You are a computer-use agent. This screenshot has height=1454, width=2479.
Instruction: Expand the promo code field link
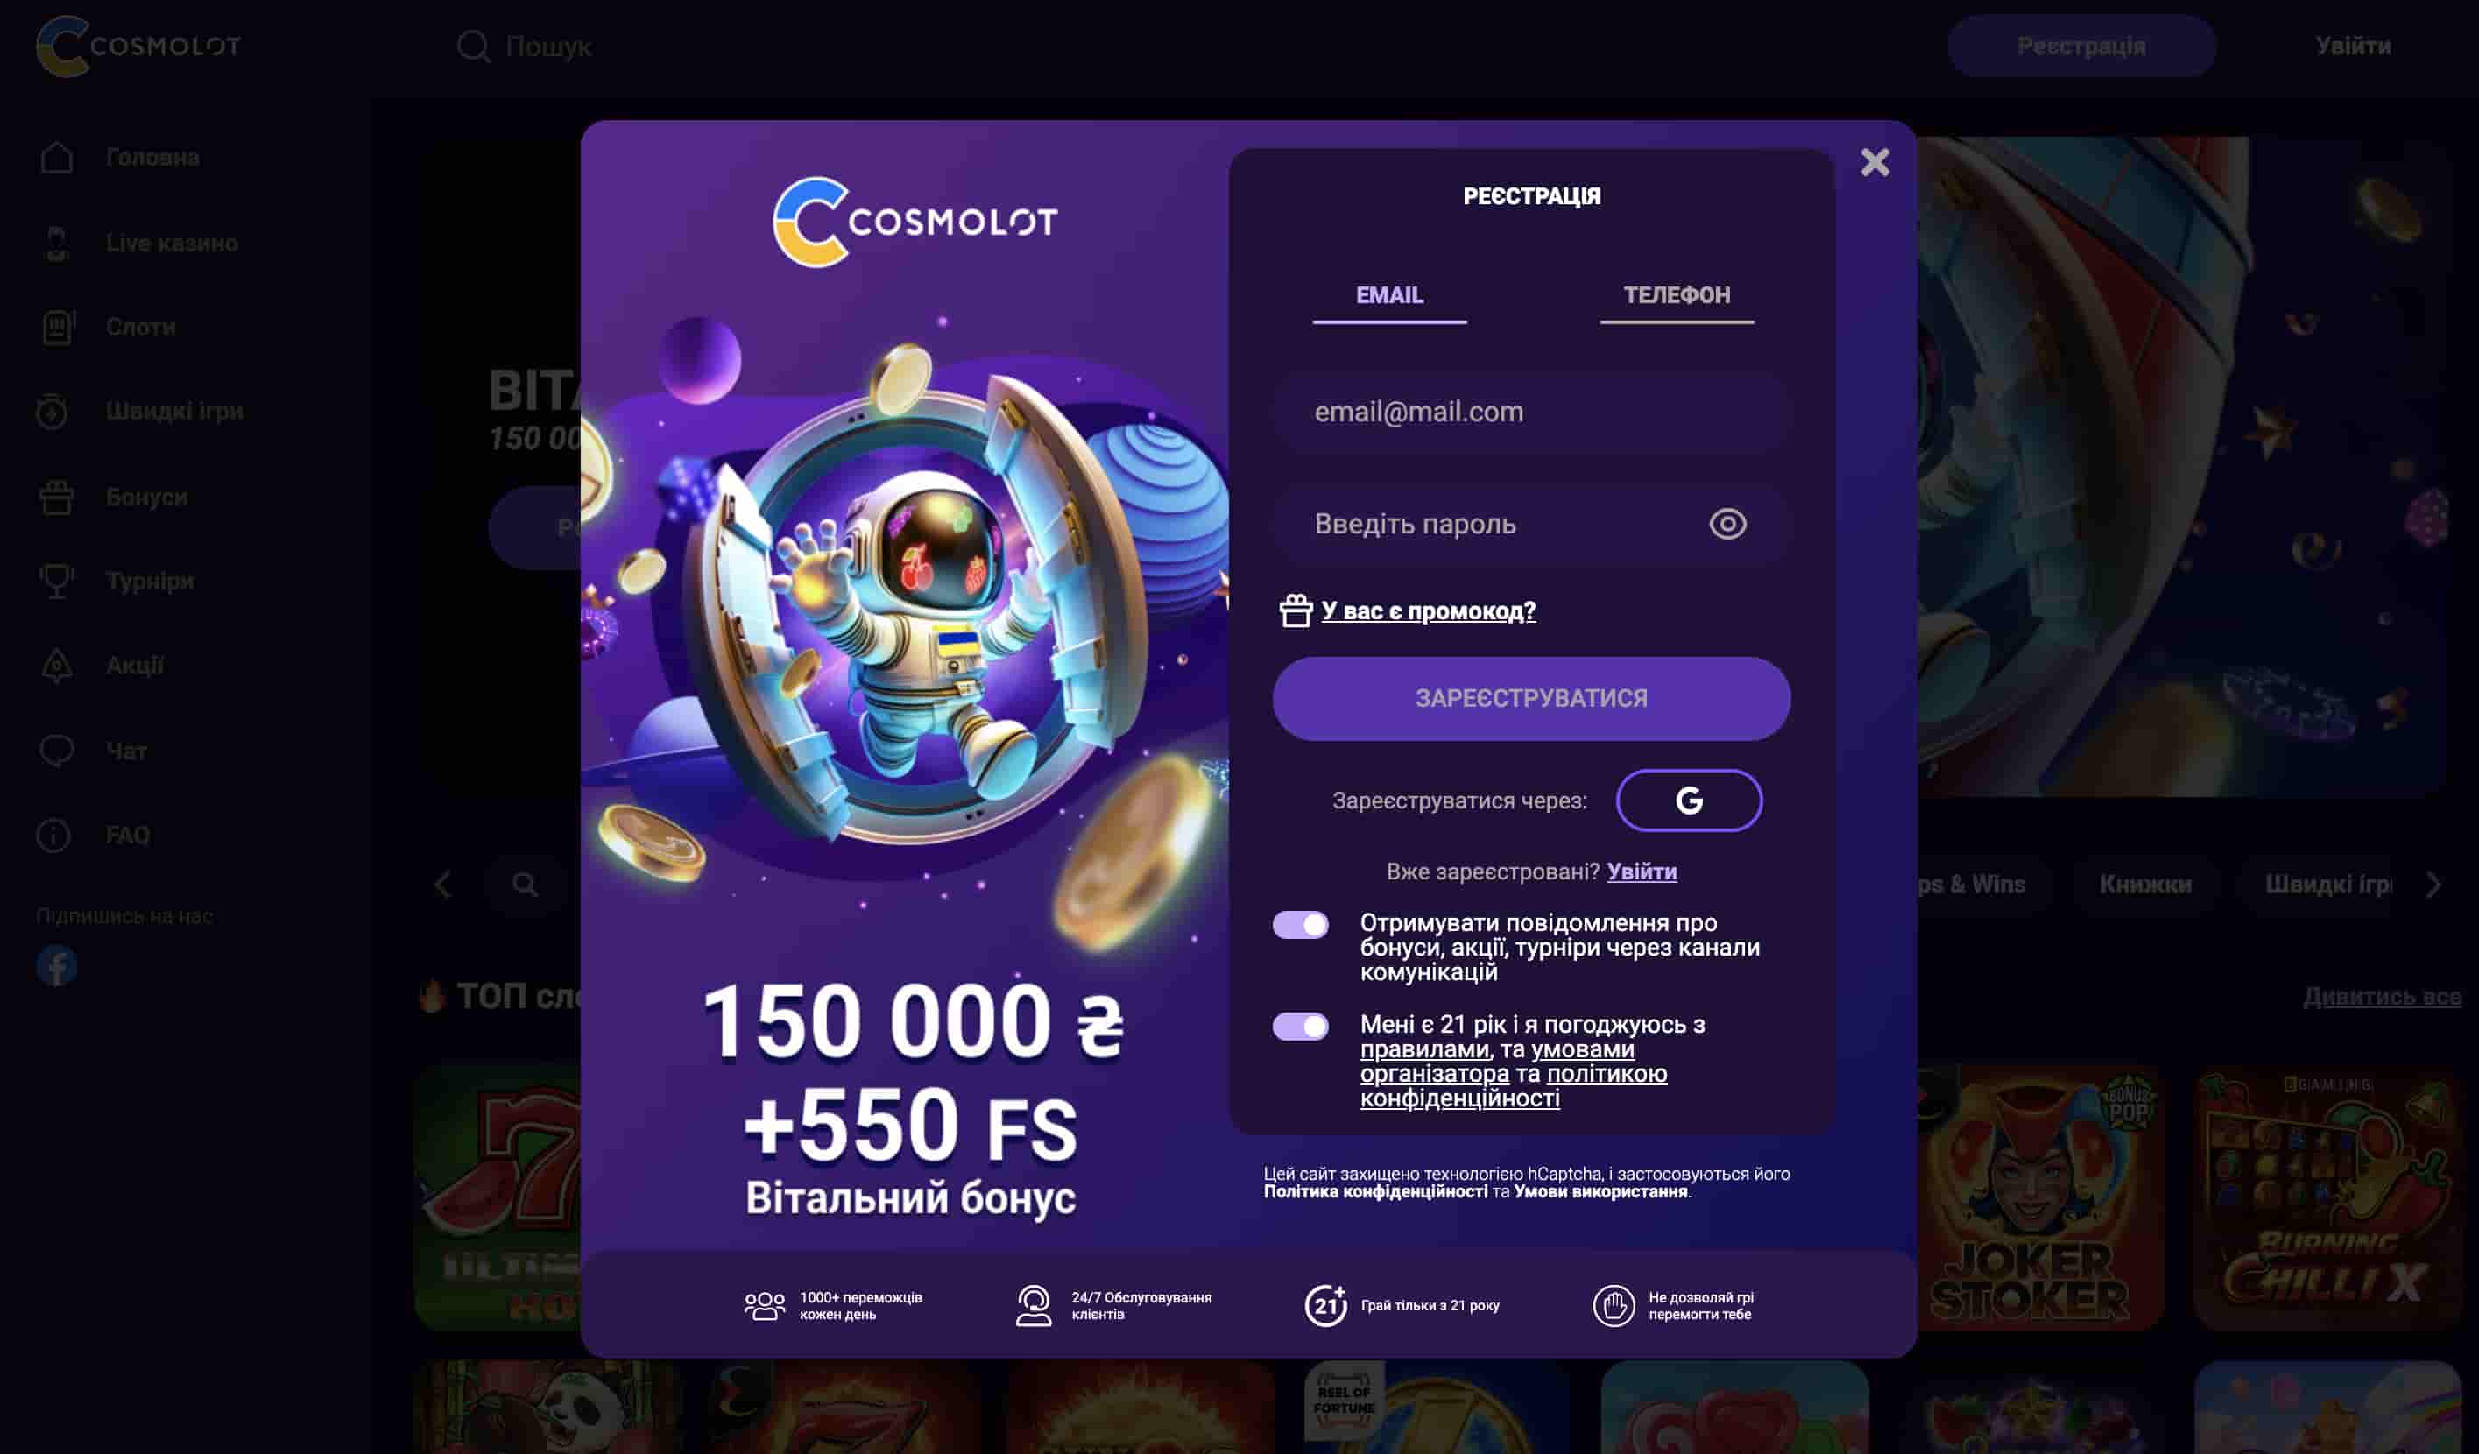coord(1427,610)
